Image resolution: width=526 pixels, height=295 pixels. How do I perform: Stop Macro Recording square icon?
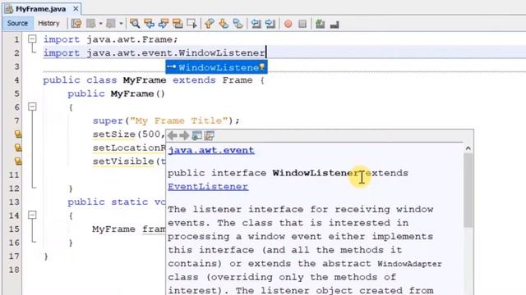click(302, 24)
